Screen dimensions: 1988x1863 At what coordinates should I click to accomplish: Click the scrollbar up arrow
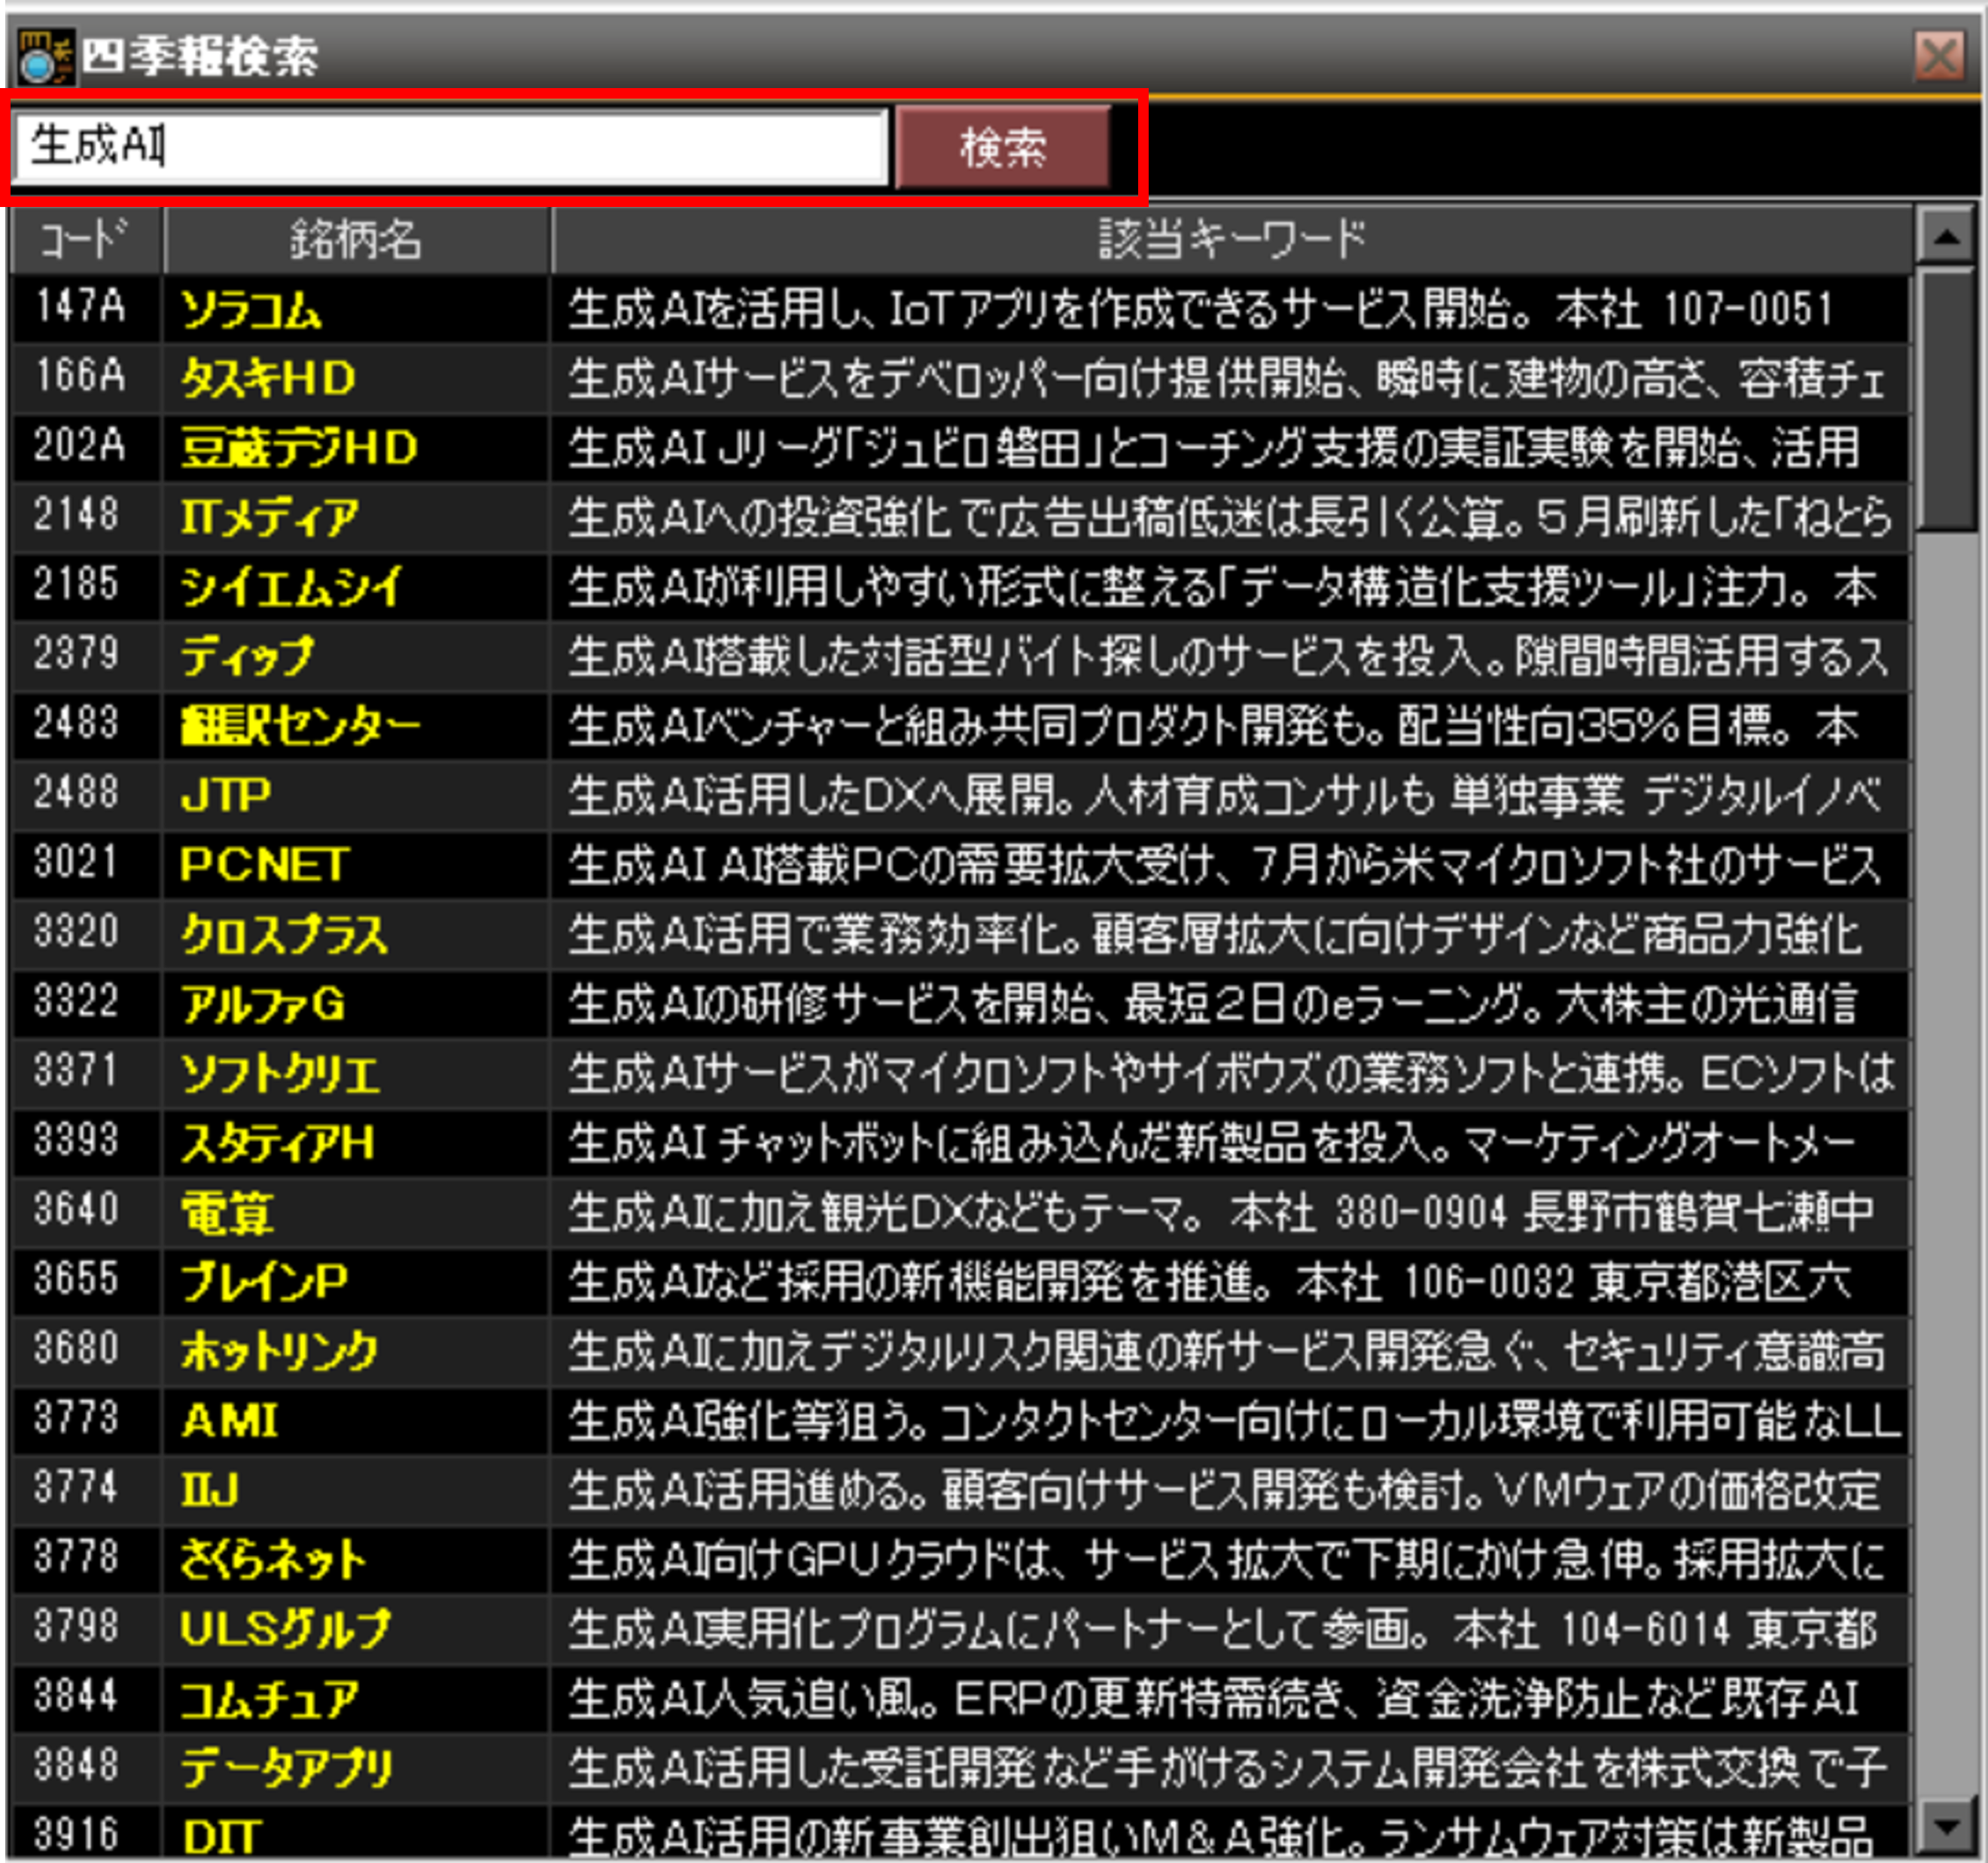pyautogui.click(x=1945, y=237)
